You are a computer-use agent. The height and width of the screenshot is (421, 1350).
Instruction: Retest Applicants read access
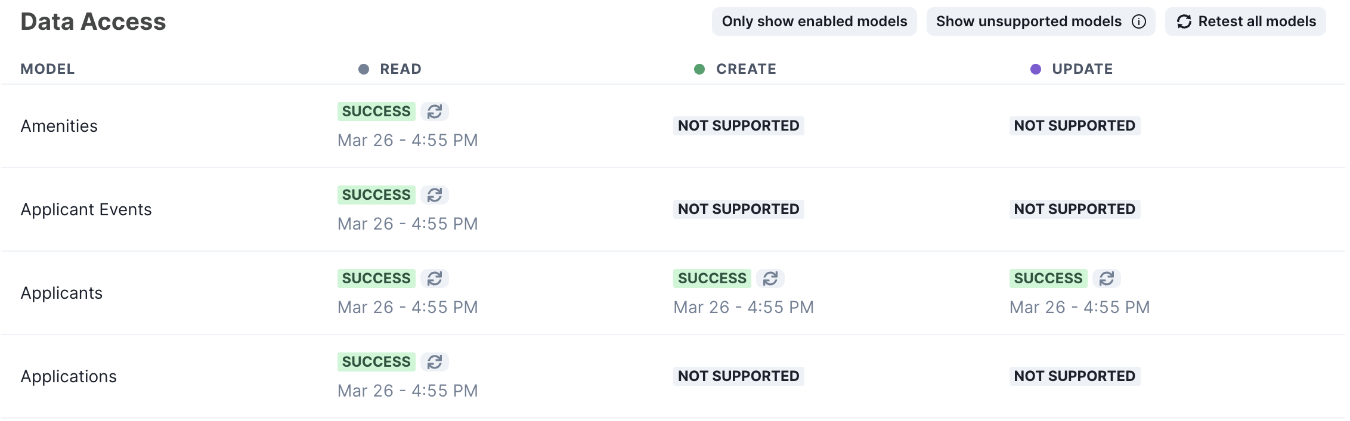point(435,278)
